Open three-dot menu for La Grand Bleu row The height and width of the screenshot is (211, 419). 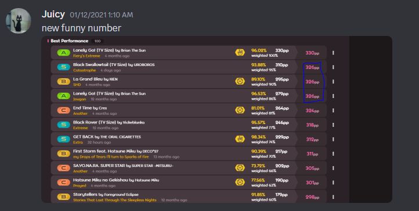pos(333,82)
